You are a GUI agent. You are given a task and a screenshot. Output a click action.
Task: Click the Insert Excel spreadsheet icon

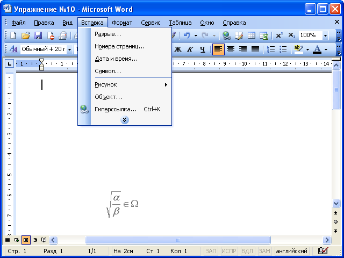coord(264,35)
